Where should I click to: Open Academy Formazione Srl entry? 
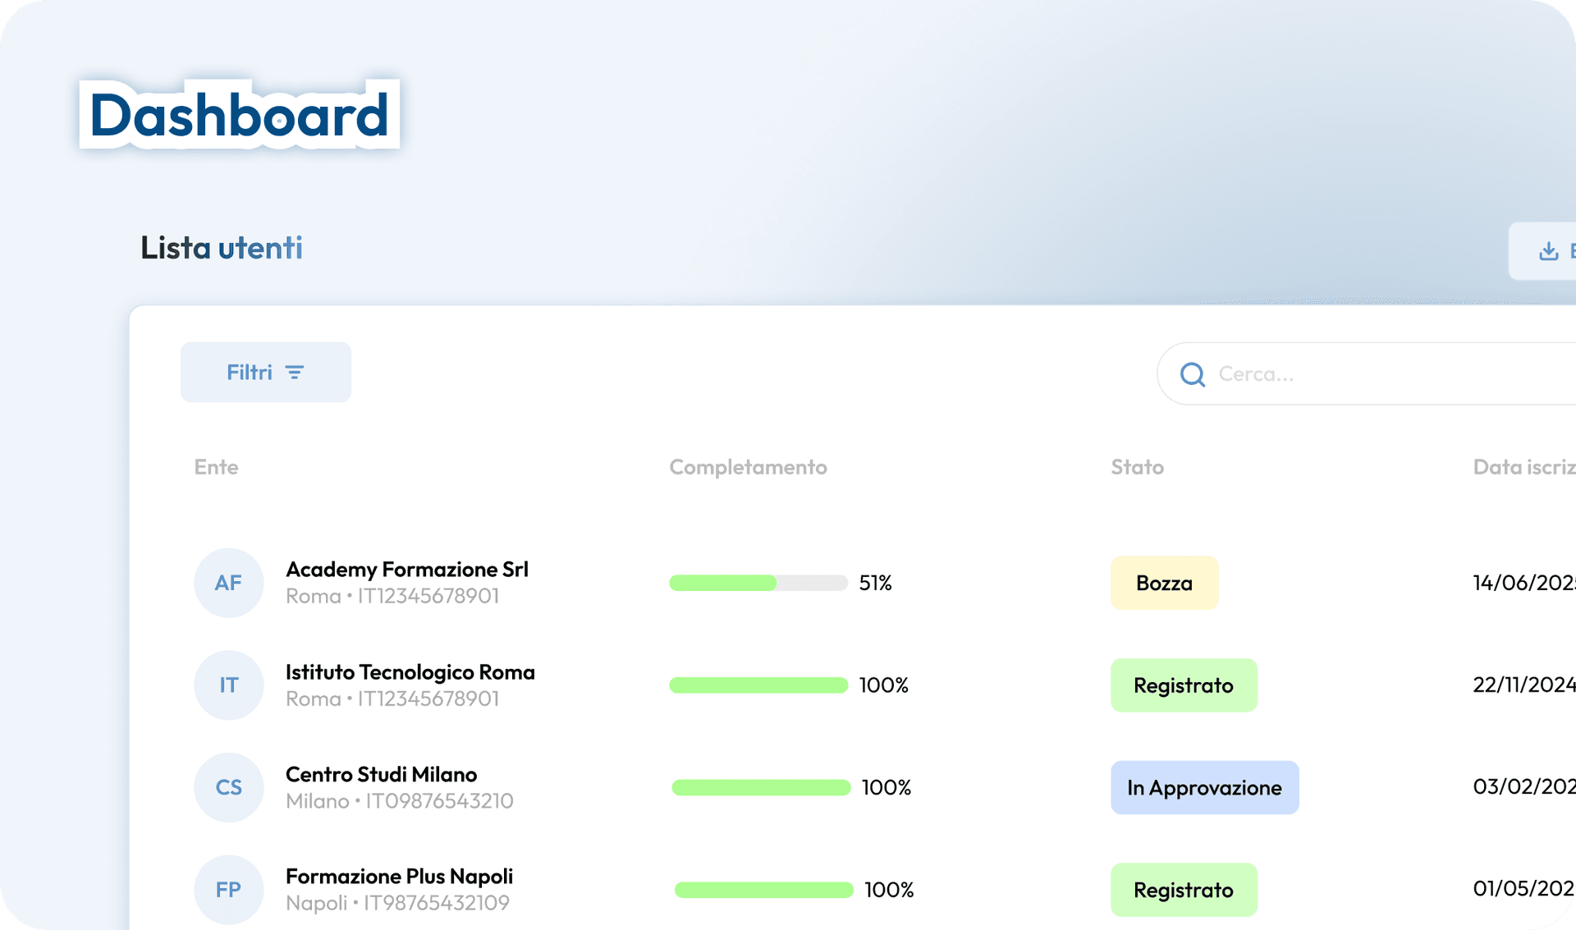coord(406,570)
